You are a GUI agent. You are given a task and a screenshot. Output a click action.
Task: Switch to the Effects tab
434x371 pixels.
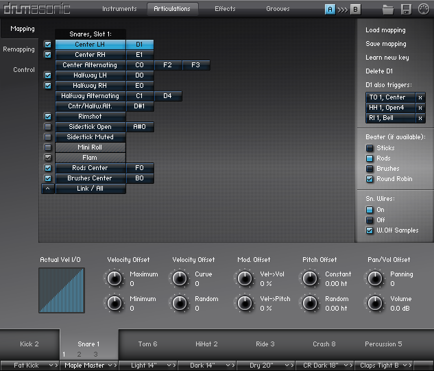(x=225, y=9)
